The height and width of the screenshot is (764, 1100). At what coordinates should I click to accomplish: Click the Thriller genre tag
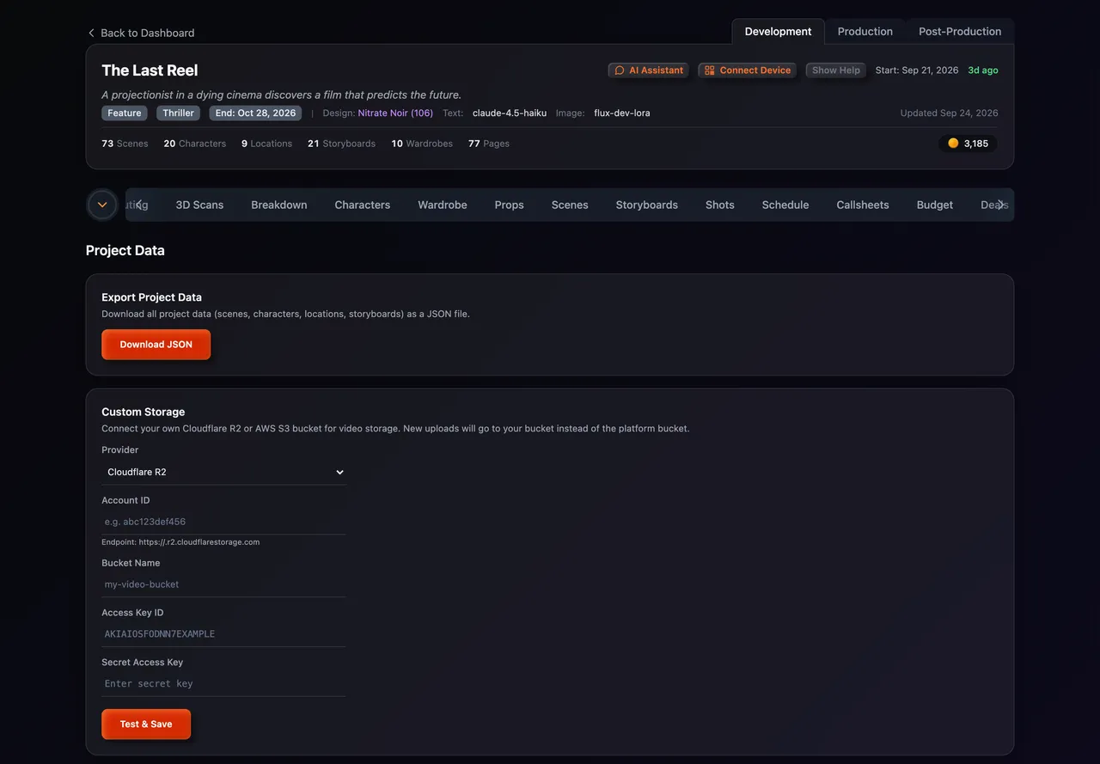pos(178,113)
